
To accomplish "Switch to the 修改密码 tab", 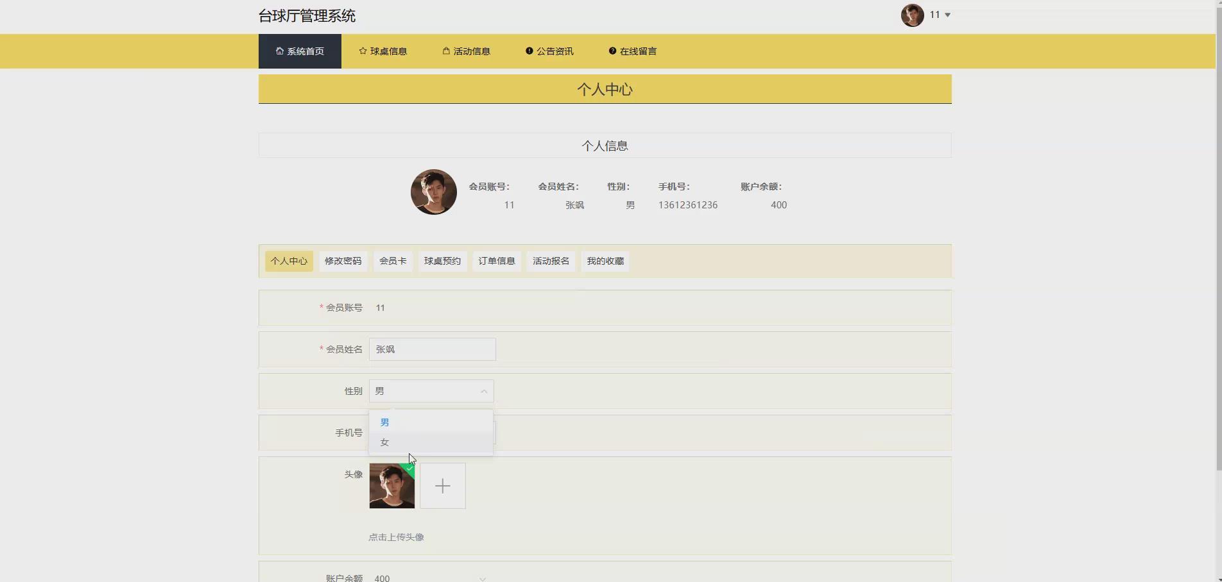I will (343, 261).
